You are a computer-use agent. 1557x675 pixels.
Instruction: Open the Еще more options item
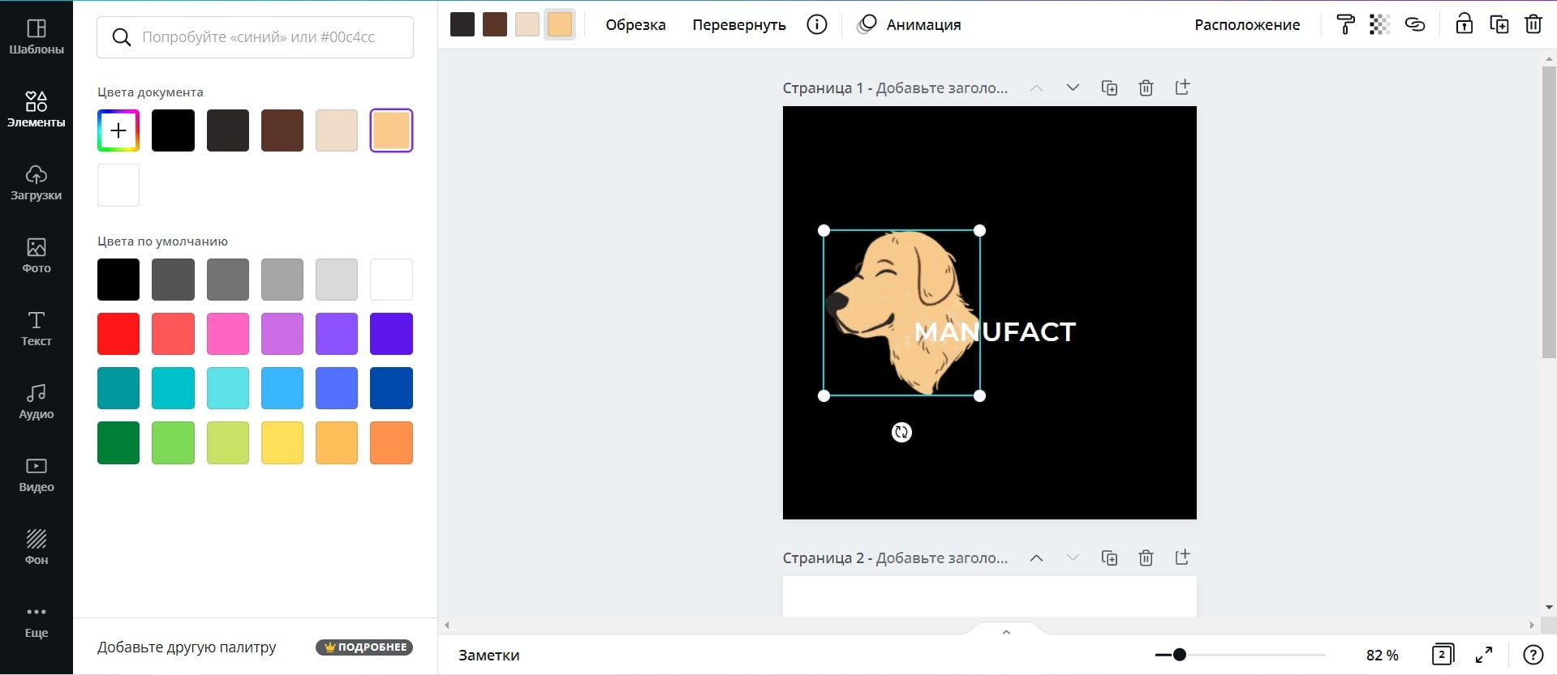click(37, 621)
